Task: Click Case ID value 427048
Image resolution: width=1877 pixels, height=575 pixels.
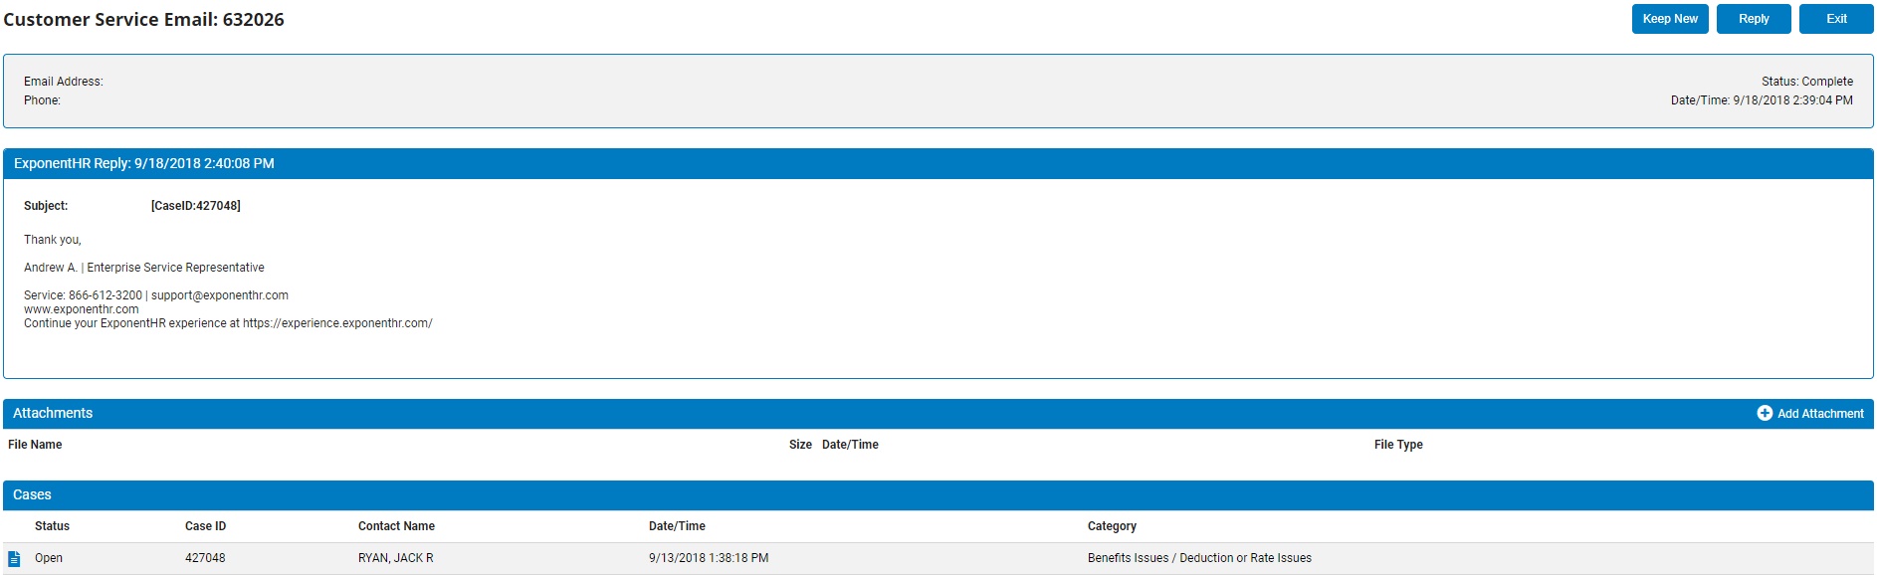Action: pos(205,558)
